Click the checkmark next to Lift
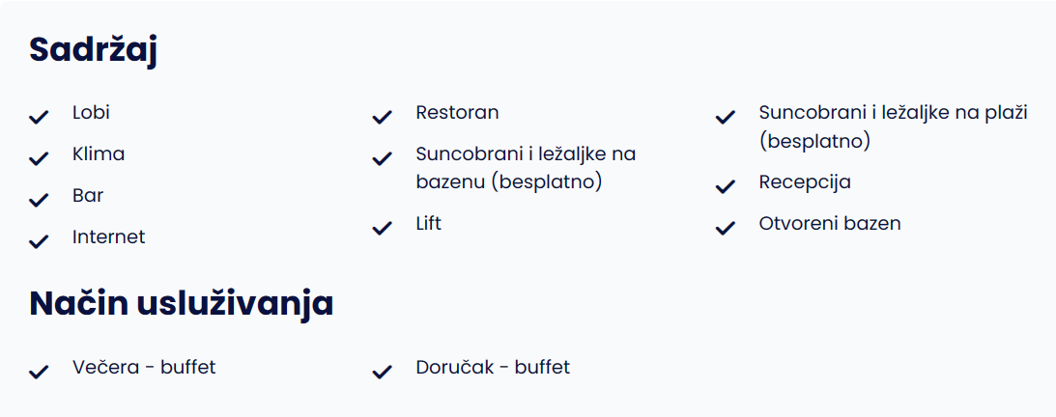This screenshot has width=1056, height=417. pos(382,229)
